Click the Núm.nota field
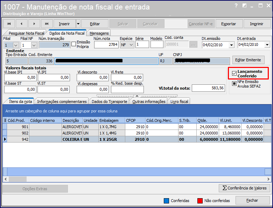The height and width of the screenshot is (208, 273). [x=106, y=44]
